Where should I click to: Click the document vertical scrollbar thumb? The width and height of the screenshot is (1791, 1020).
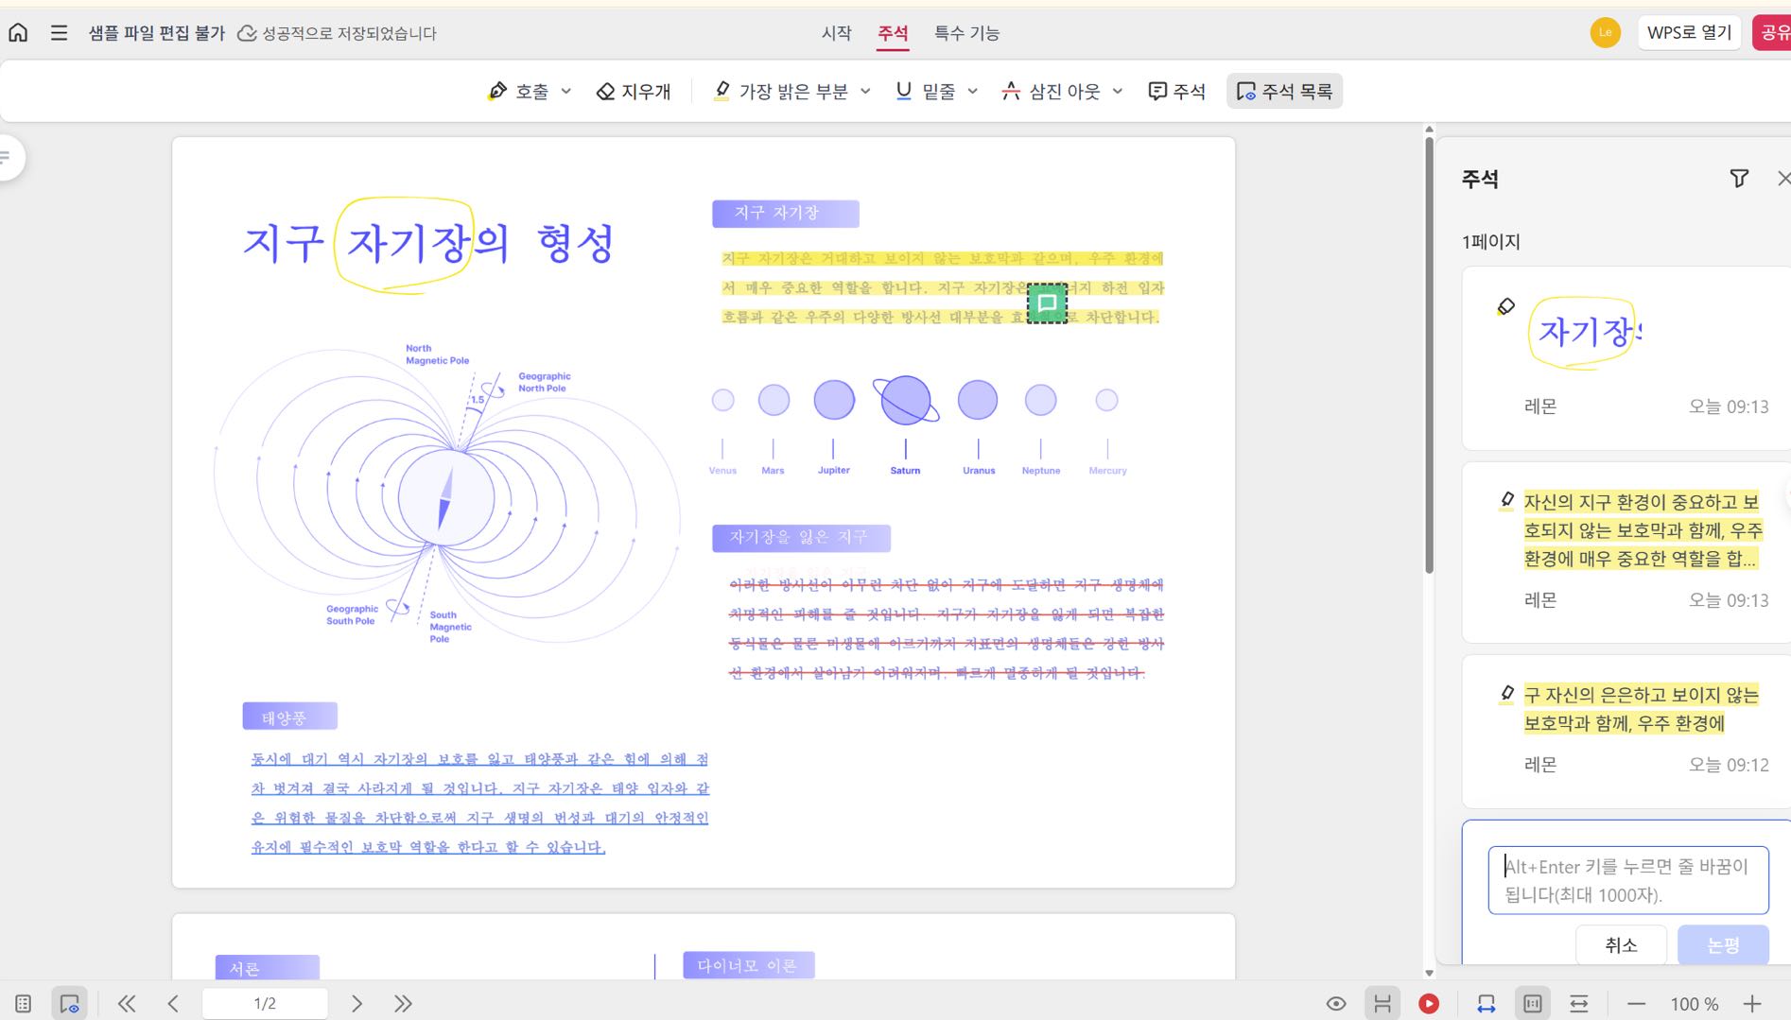pyautogui.click(x=1429, y=354)
